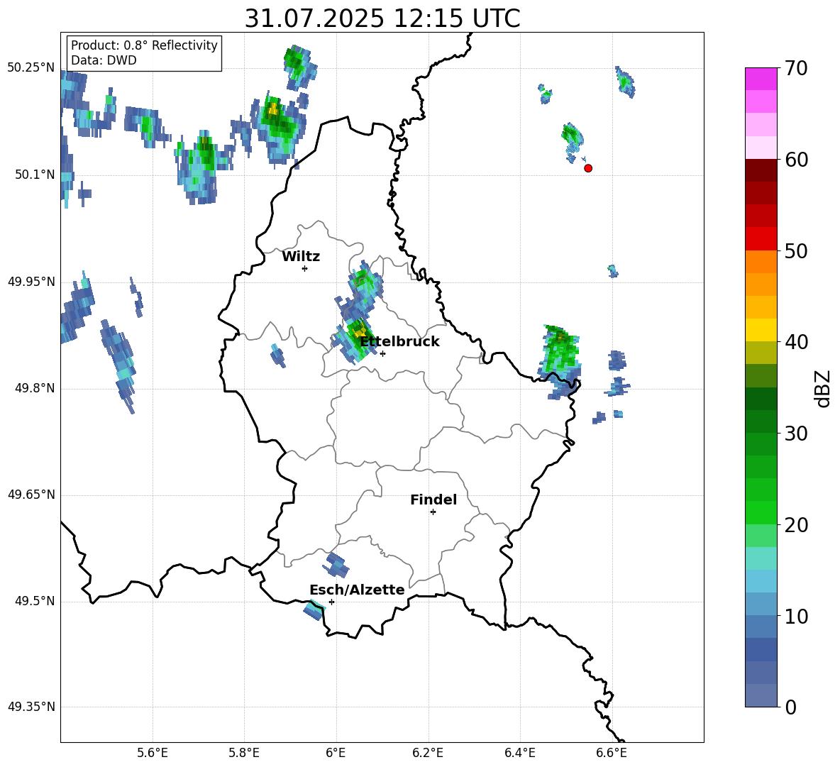Click the 70 tick on the colorbar

[795, 68]
